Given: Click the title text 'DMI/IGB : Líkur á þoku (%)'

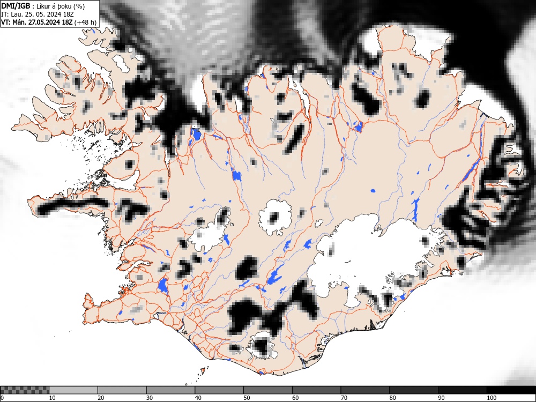Looking at the screenshot, I should 43,6.
